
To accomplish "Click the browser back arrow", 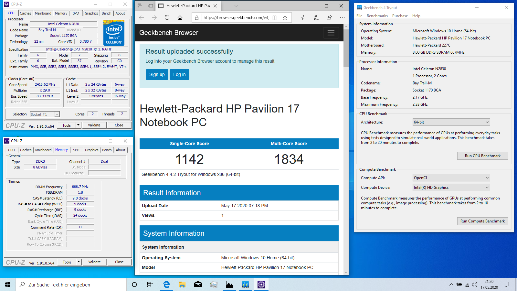I will point(141,18).
